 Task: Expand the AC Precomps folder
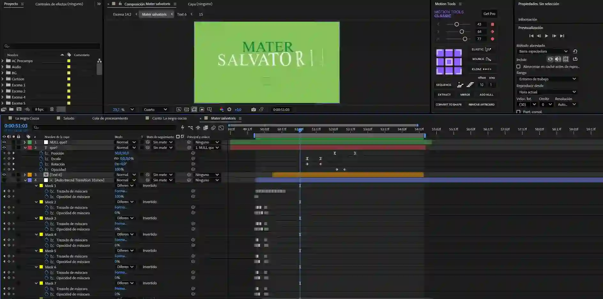tap(3, 61)
